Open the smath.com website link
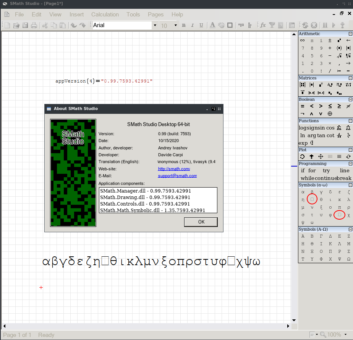Screen dimensions: 353x340 (174, 169)
